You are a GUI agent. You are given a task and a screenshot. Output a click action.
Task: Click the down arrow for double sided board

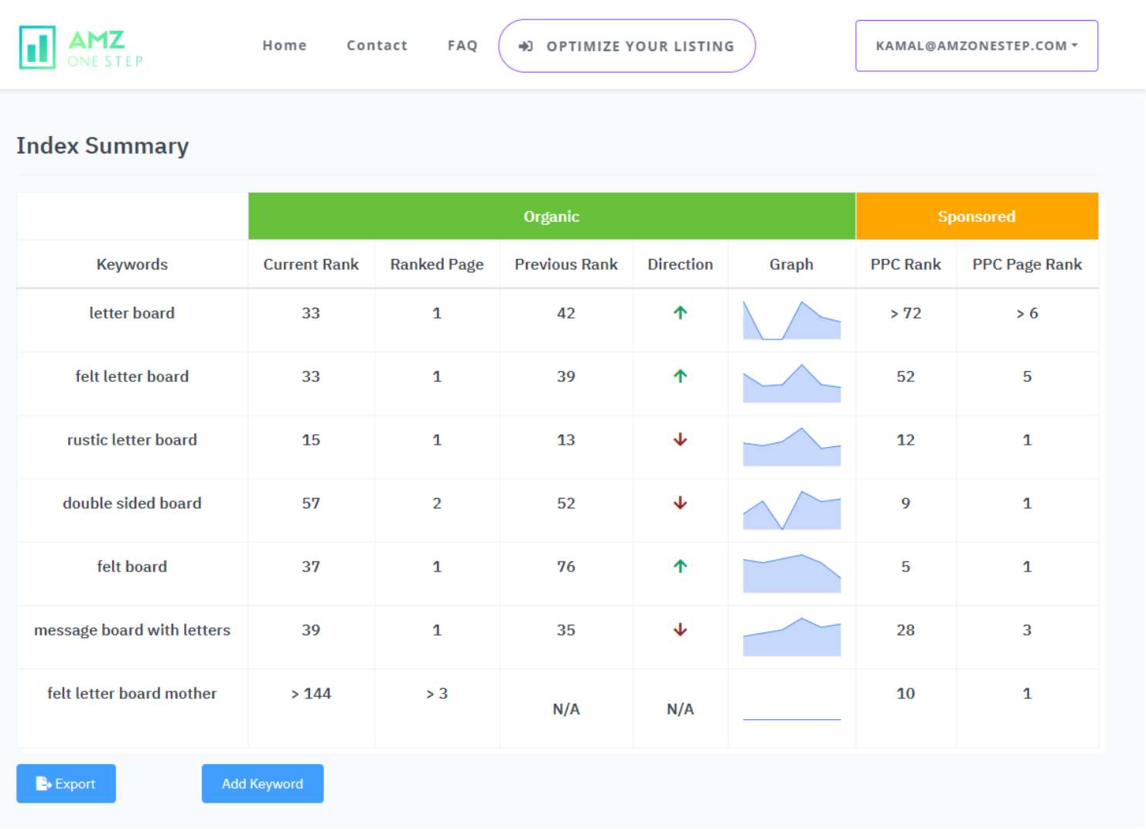[680, 503]
